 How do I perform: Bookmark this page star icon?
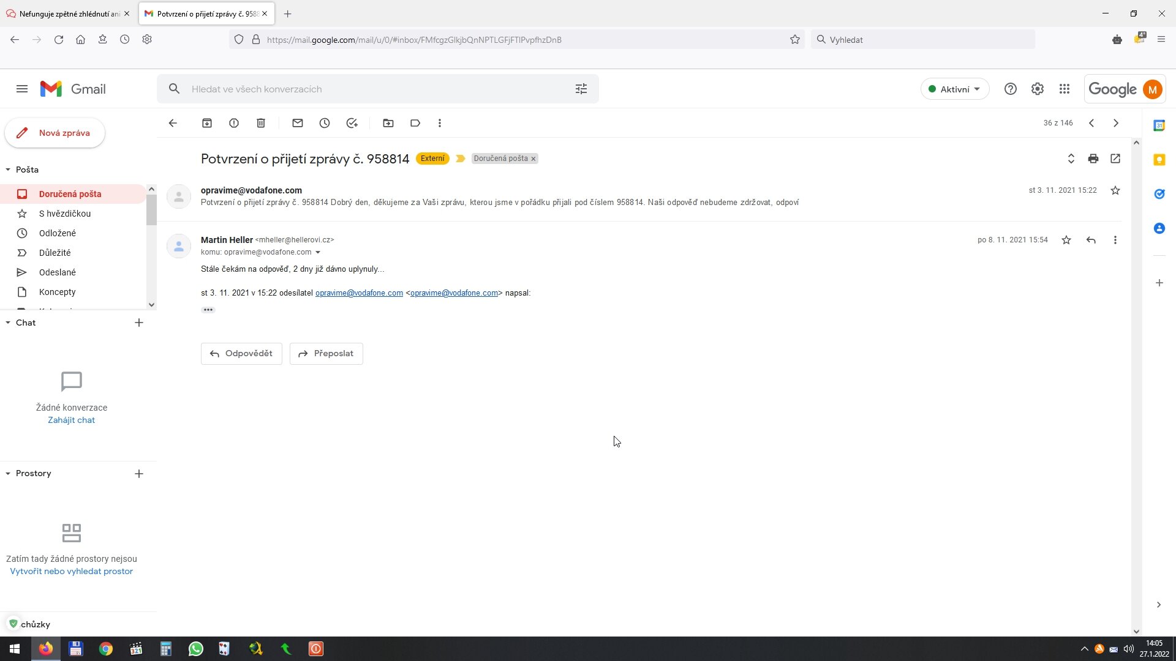coord(795,39)
